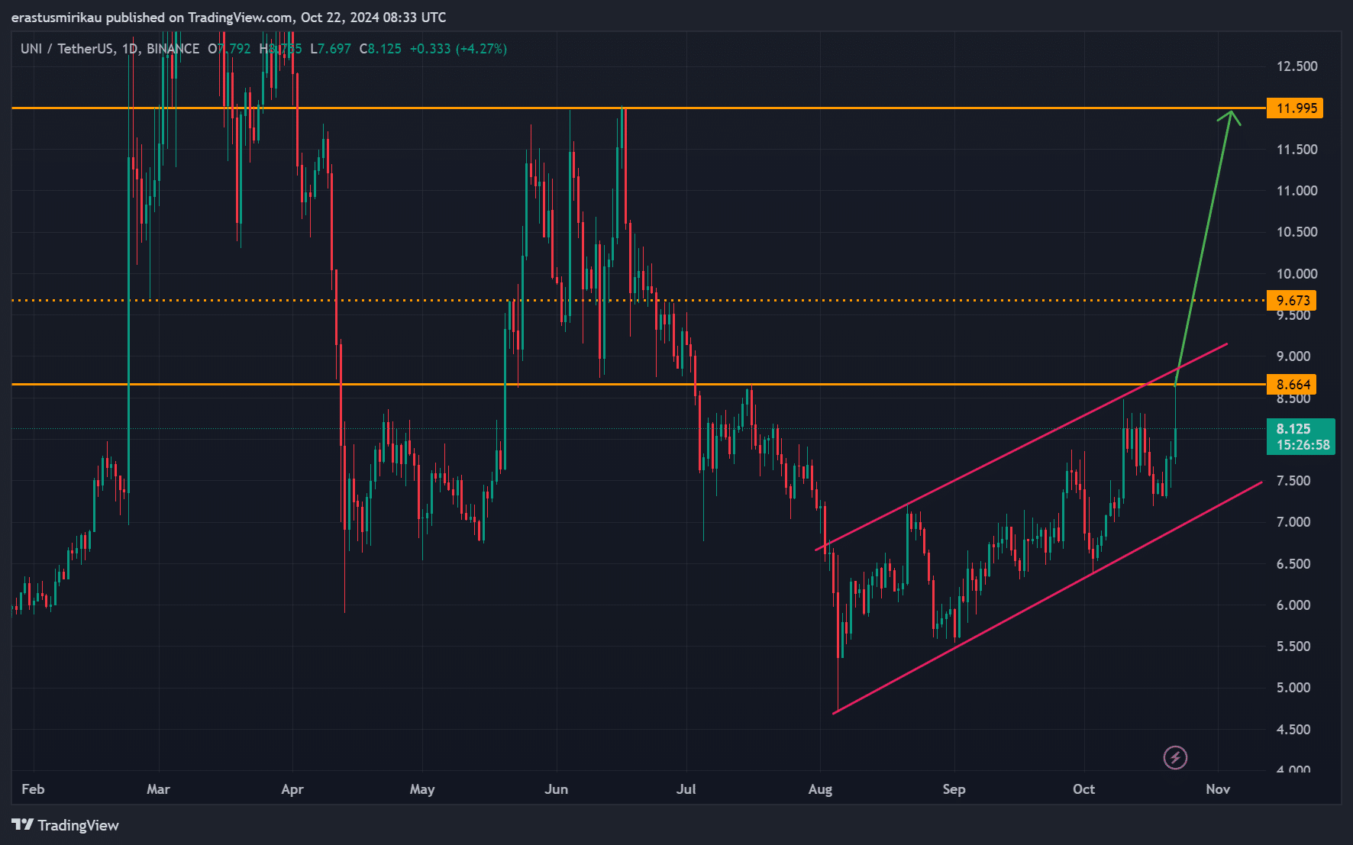1353x845 pixels.
Task: Click the 5.000 price axis label
Action: pyautogui.click(x=1293, y=688)
